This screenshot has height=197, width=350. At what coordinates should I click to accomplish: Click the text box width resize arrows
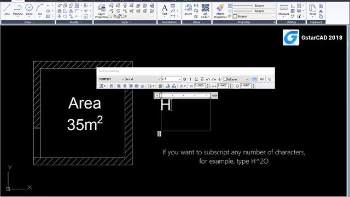(214, 96)
